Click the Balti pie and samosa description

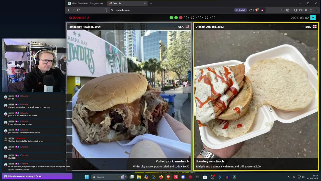coord(228,166)
